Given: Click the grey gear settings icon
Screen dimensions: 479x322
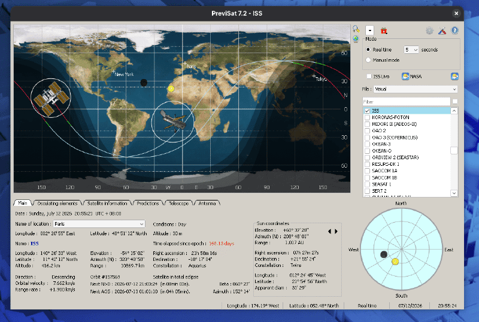Looking at the screenshot, I should pyautogui.click(x=429, y=31).
